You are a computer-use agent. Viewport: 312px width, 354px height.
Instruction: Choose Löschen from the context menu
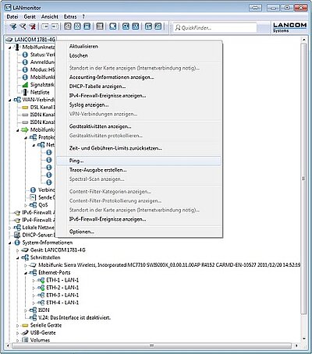[x=139, y=55]
